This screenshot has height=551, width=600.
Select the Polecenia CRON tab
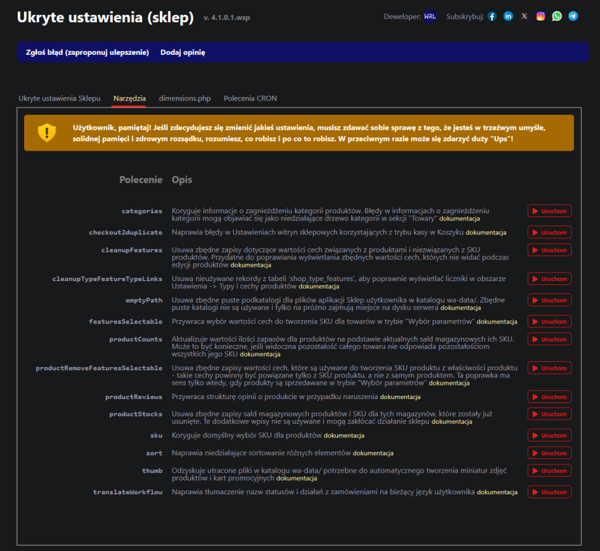tap(250, 98)
